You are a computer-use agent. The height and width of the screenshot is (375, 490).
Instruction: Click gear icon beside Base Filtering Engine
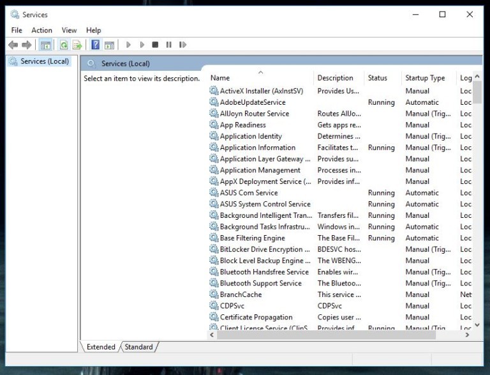(214, 238)
